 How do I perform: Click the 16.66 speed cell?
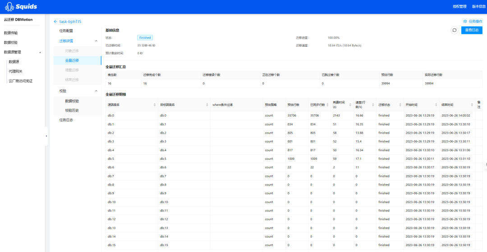click(x=359, y=115)
